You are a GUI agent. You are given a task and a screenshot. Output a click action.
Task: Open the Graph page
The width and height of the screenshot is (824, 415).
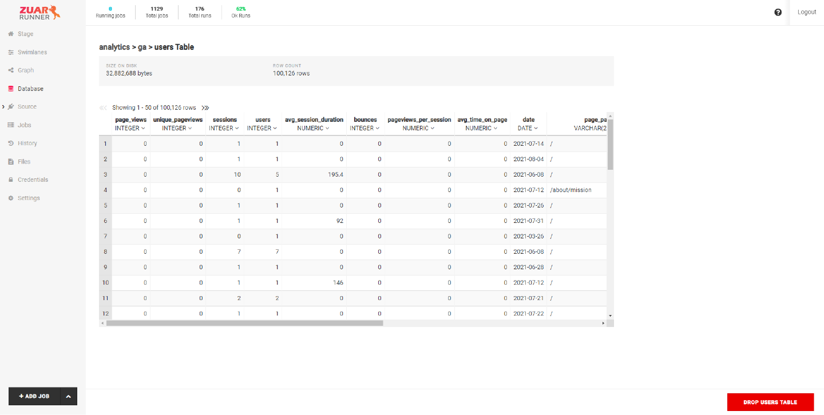pos(26,70)
